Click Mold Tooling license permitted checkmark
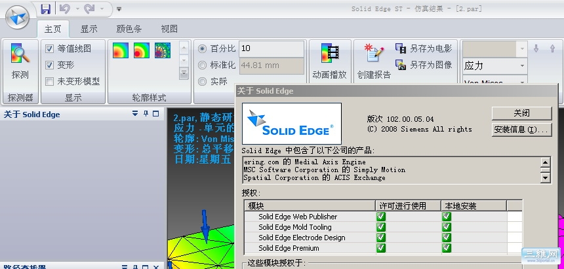The width and height of the screenshot is (564, 269). [381, 227]
